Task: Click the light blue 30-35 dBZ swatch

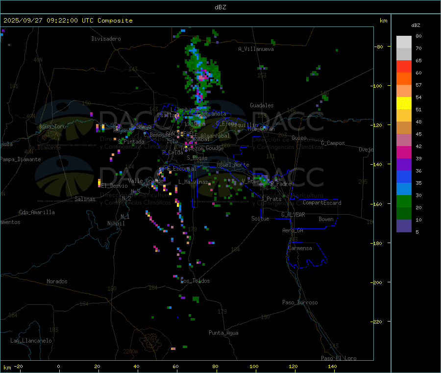Action: pos(404,189)
